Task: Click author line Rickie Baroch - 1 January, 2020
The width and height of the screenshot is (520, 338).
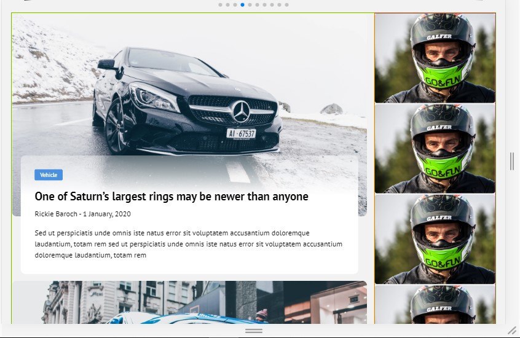Action: point(82,214)
